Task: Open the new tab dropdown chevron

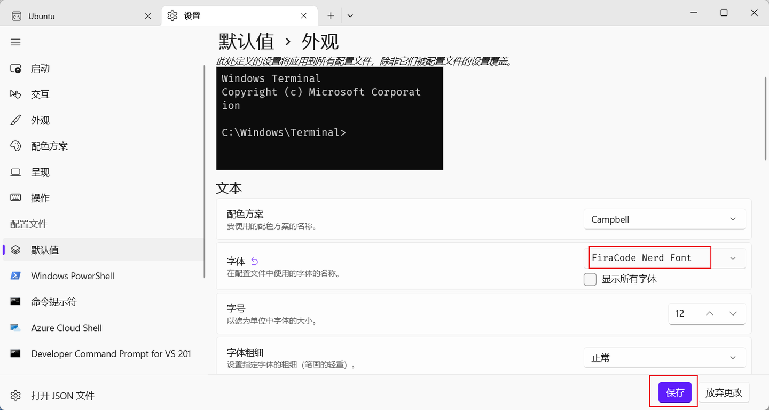Action: click(x=350, y=15)
